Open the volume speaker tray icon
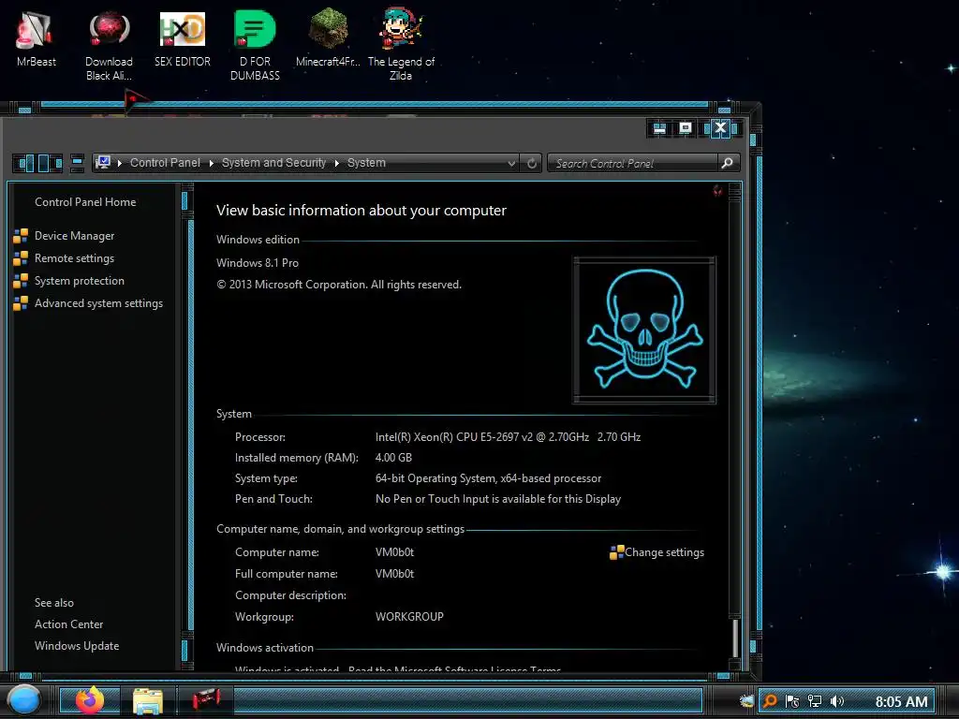Image resolution: width=959 pixels, height=719 pixels. [837, 701]
